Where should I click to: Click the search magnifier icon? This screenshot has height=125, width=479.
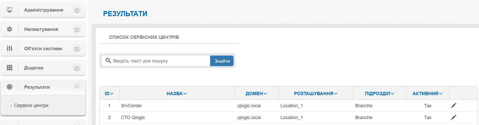pyautogui.click(x=108, y=61)
